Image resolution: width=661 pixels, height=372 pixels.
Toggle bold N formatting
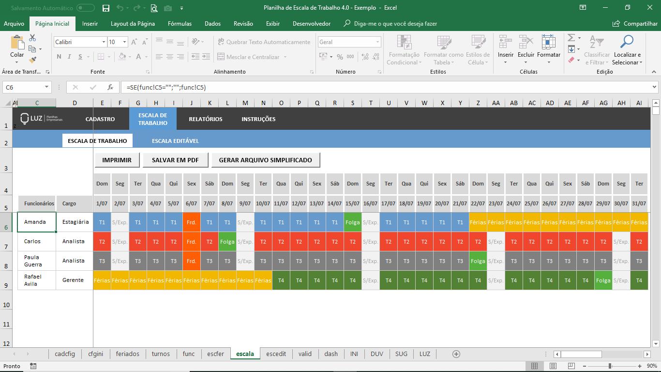(x=59, y=57)
